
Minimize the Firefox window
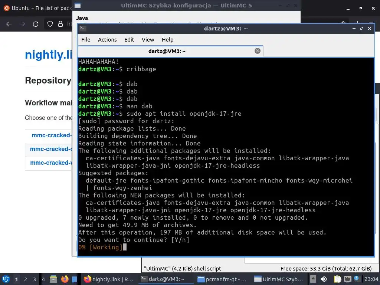click(348, 8)
